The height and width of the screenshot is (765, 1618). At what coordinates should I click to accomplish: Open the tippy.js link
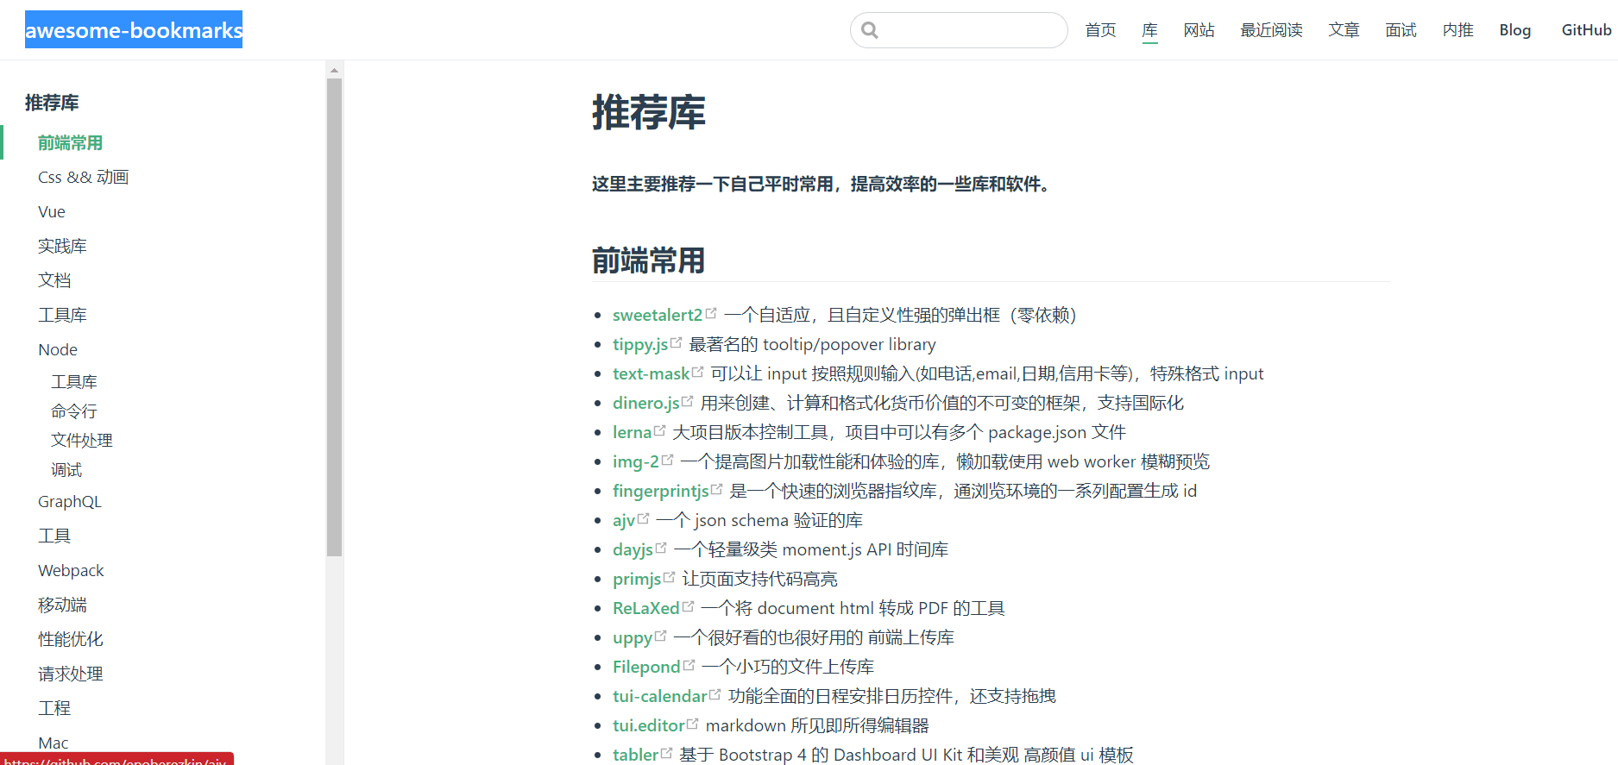640,344
